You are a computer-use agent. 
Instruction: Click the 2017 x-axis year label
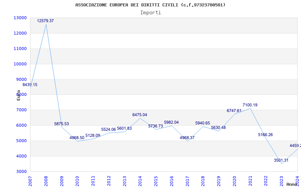(187, 181)
